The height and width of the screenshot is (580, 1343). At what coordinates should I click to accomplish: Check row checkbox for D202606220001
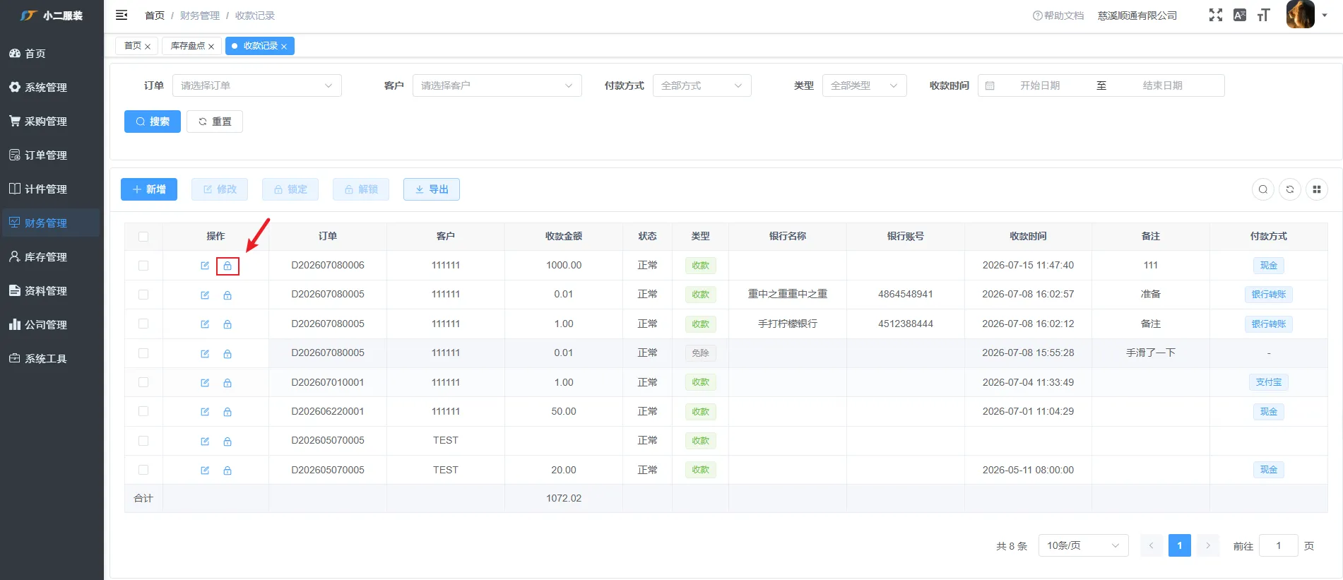point(143,411)
